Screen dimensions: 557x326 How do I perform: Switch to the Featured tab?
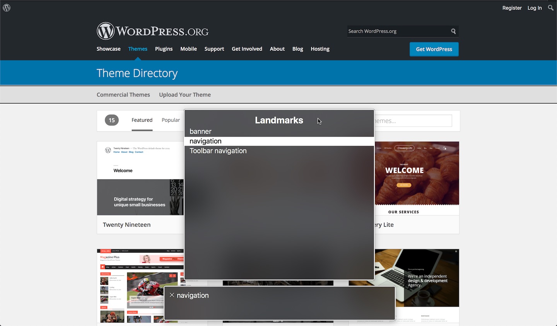142,120
